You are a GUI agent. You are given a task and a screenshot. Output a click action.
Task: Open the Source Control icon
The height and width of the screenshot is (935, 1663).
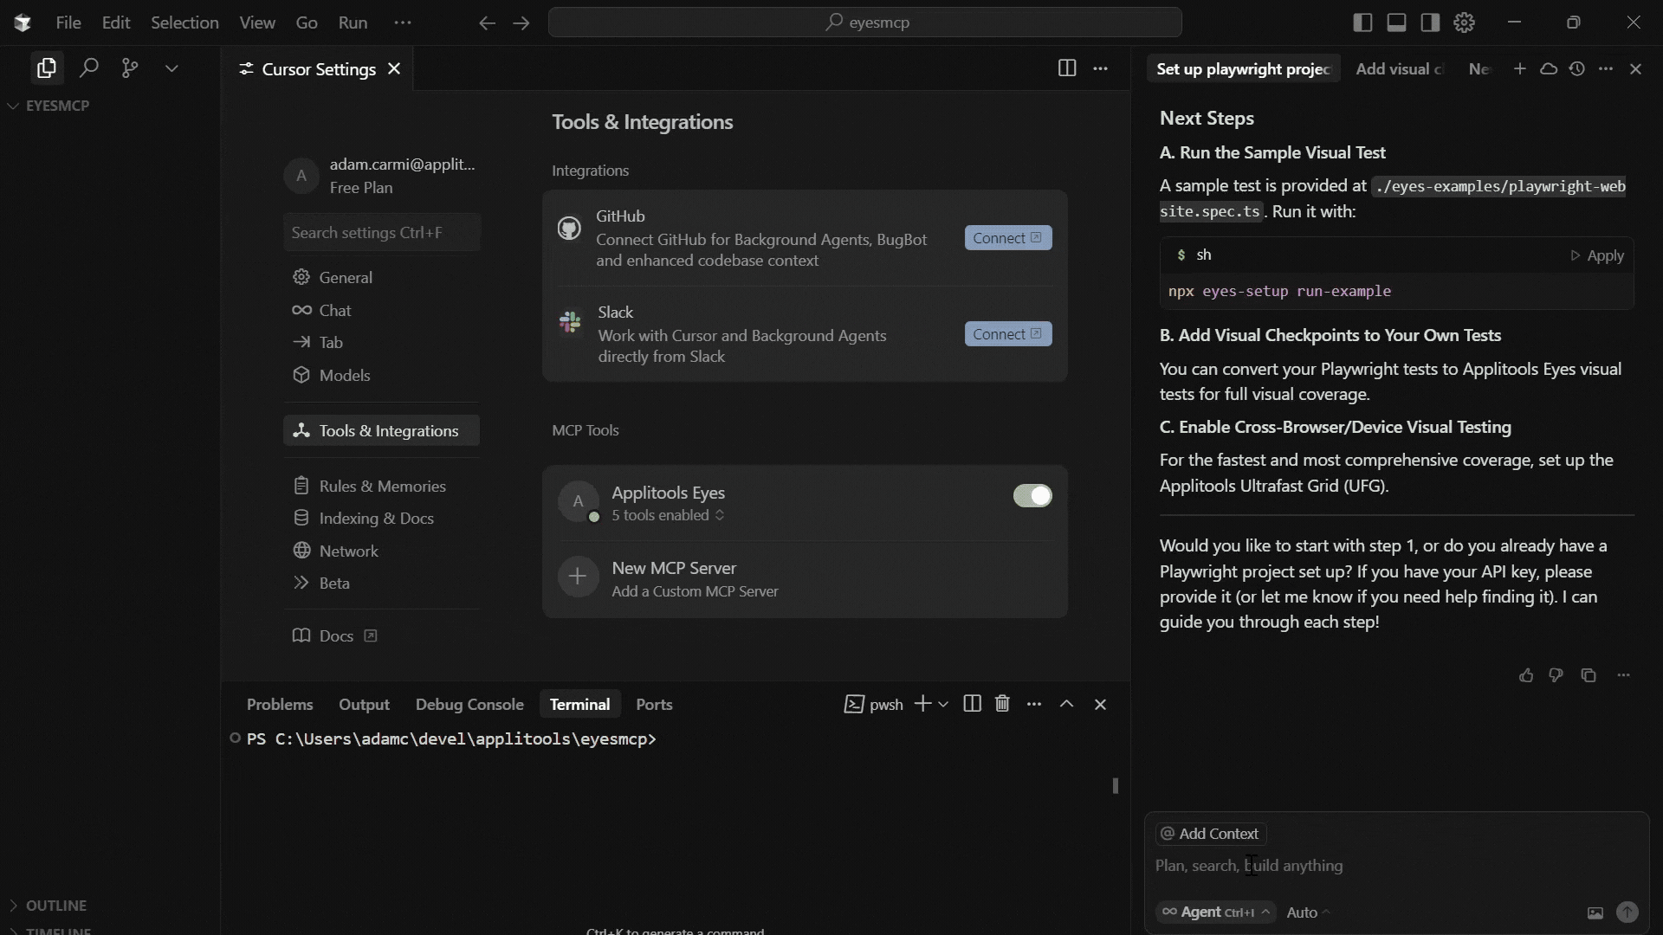pos(130,68)
